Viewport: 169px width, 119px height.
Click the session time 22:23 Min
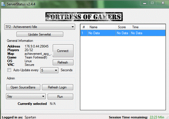click(157, 117)
